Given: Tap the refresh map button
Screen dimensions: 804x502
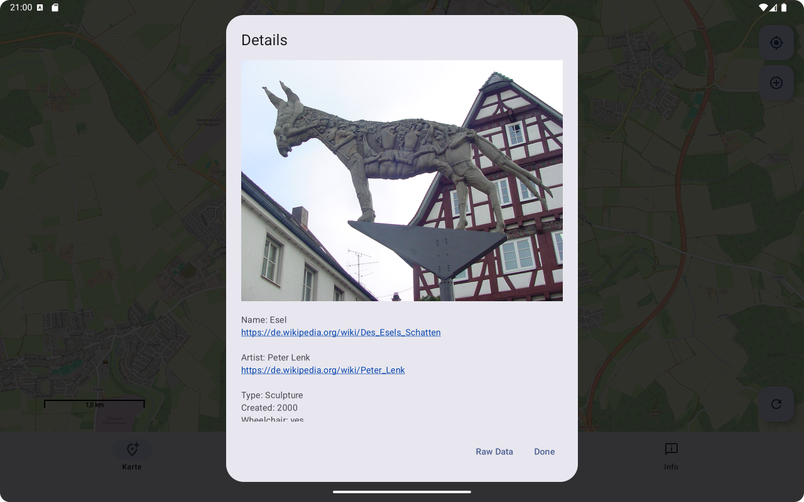Looking at the screenshot, I should pyautogui.click(x=776, y=404).
